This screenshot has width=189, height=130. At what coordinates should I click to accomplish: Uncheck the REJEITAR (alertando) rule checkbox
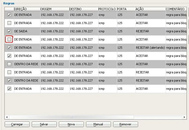[x=9, y=48]
